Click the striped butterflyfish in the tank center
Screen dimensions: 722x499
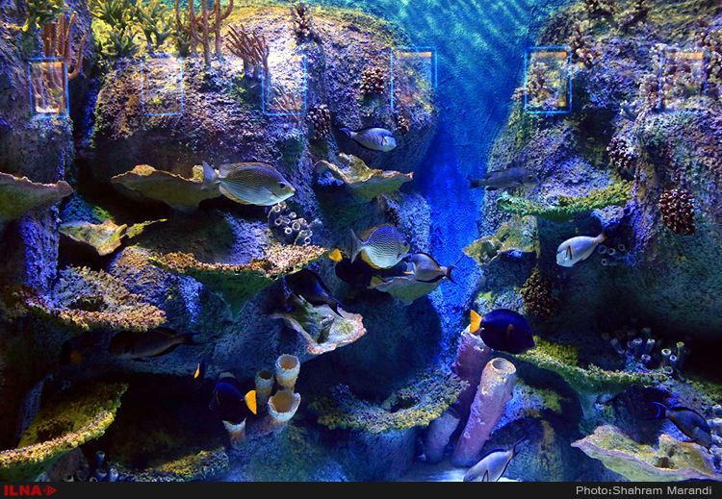pos(381,246)
